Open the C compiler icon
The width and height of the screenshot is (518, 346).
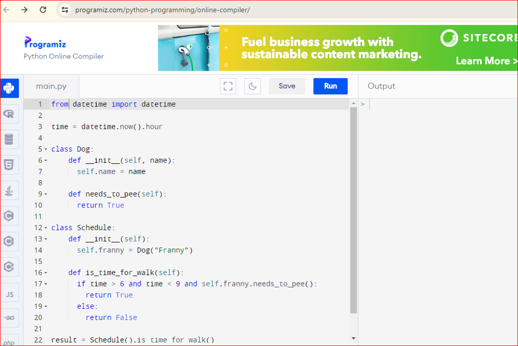[9, 216]
